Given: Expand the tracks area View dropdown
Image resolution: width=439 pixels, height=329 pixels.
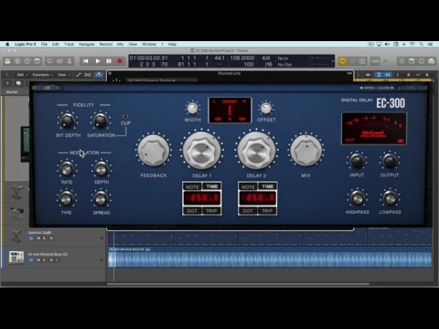Looking at the screenshot, I should pyautogui.click(x=63, y=75).
